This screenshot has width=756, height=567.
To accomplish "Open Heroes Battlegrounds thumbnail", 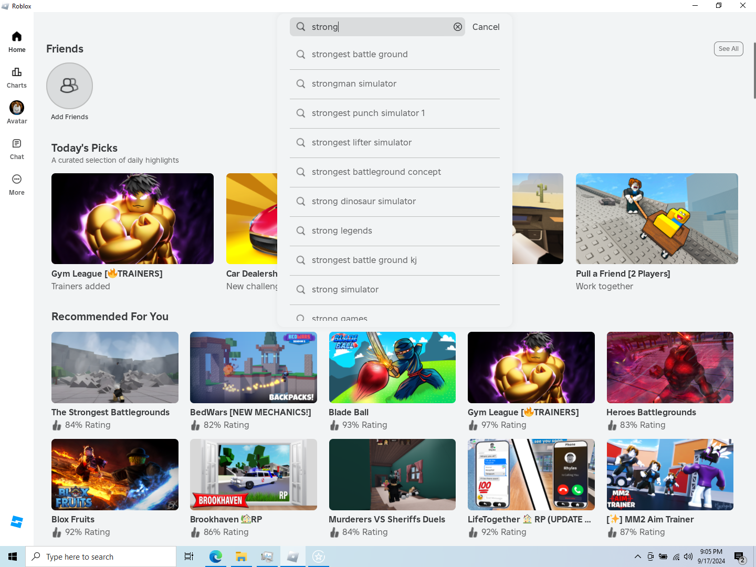I will click(670, 367).
